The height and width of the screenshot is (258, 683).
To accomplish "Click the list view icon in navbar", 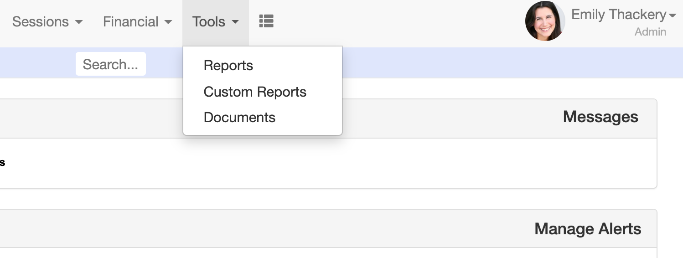I will coord(266,21).
